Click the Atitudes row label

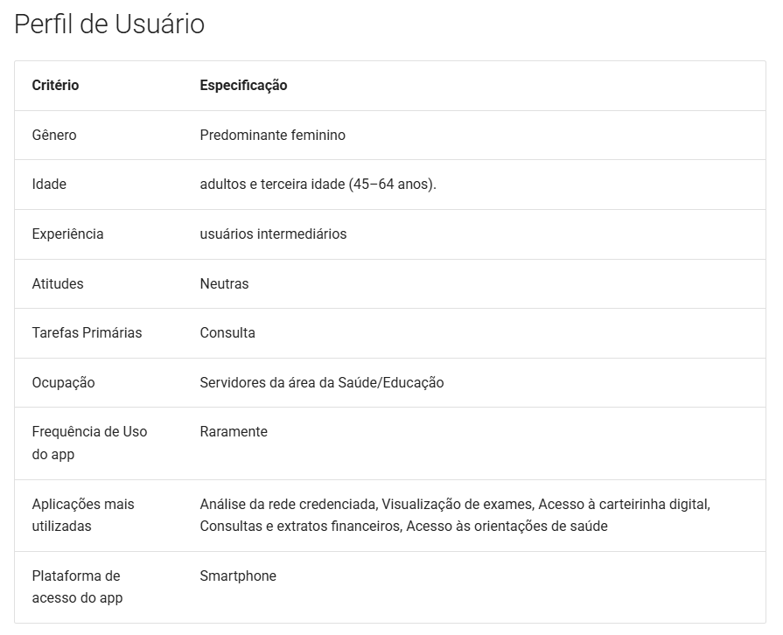(x=58, y=284)
